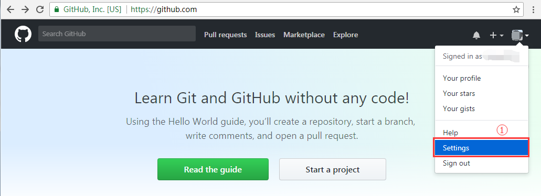
Task: Click the GitHub Octocat logo
Action: pos(23,35)
